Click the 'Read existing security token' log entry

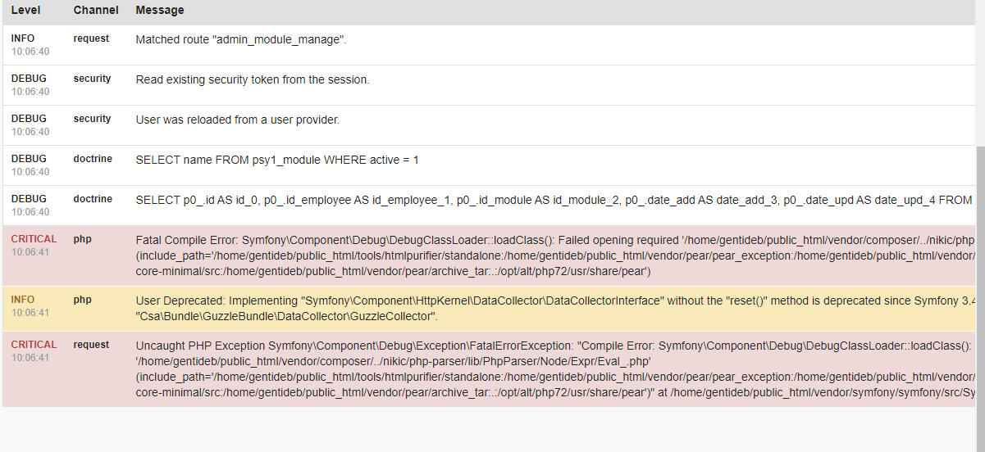253,79
